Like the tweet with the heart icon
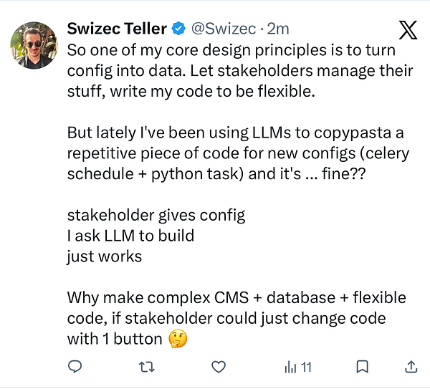 (219, 368)
